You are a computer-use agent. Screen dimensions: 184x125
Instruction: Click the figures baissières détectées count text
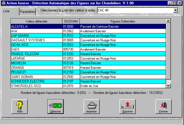click(128, 93)
